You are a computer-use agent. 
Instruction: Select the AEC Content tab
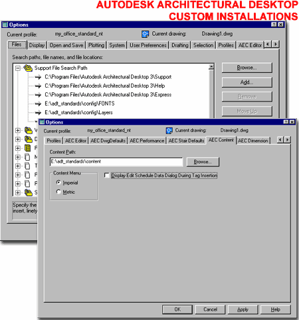point(221,140)
